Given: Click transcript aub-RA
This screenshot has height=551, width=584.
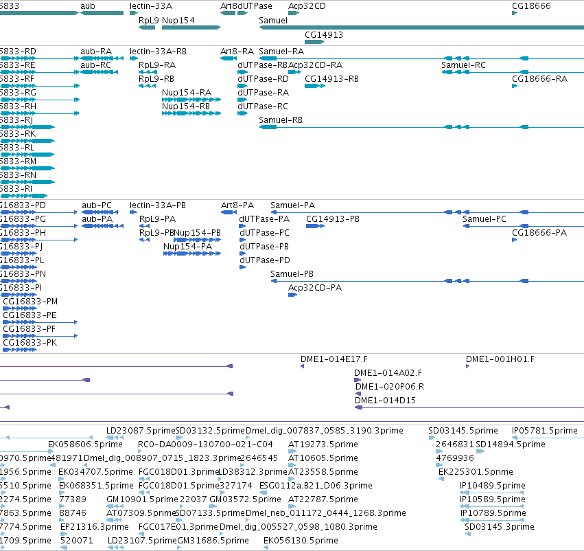Looking at the screenshot, I should click(x=96, y=51).
